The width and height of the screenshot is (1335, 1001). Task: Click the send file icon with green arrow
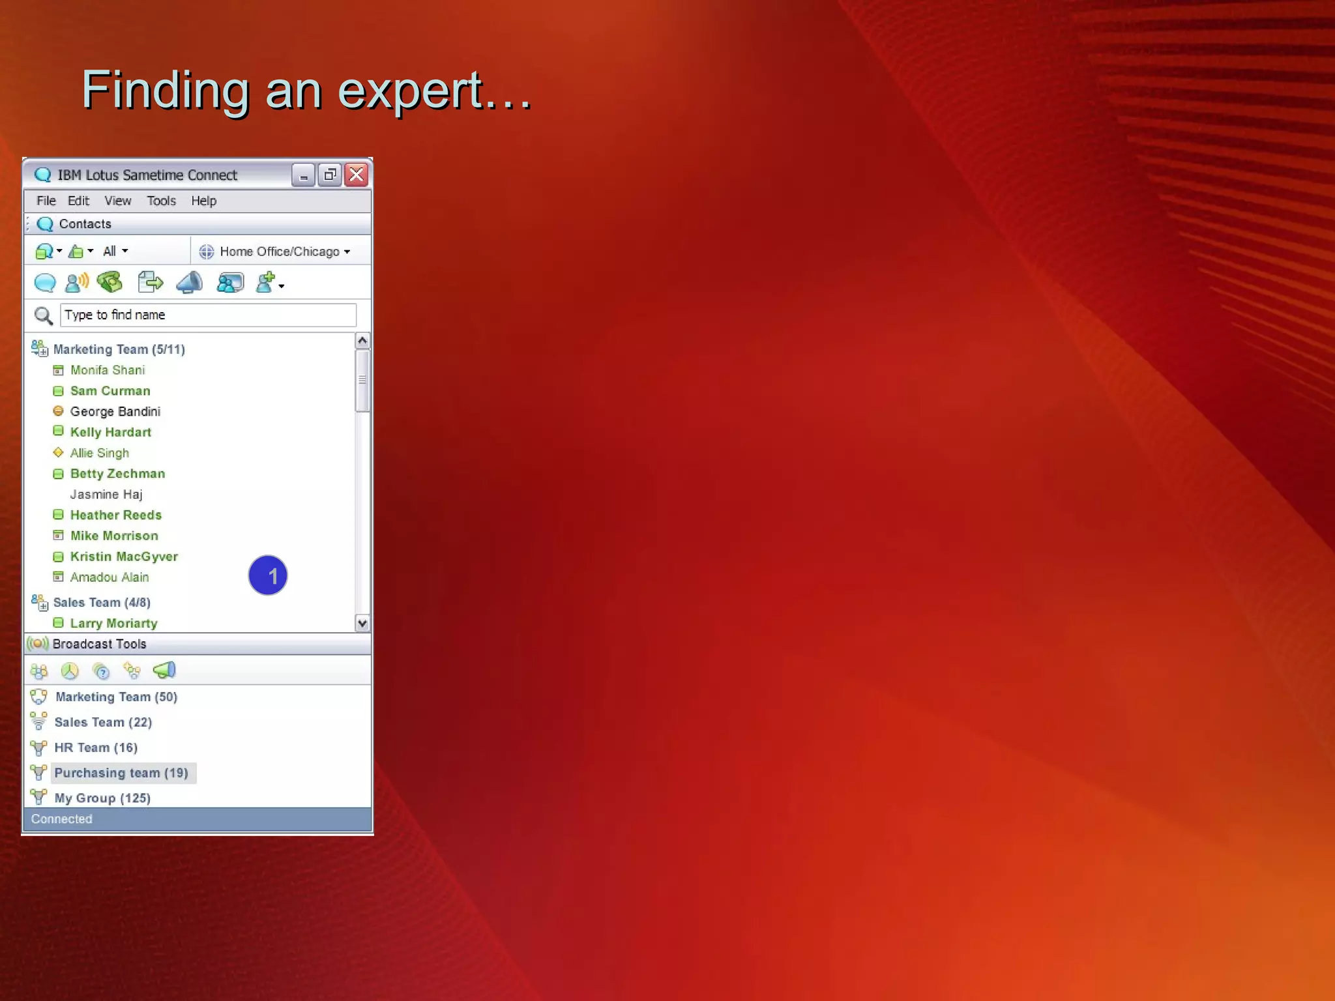pos(151,282)
